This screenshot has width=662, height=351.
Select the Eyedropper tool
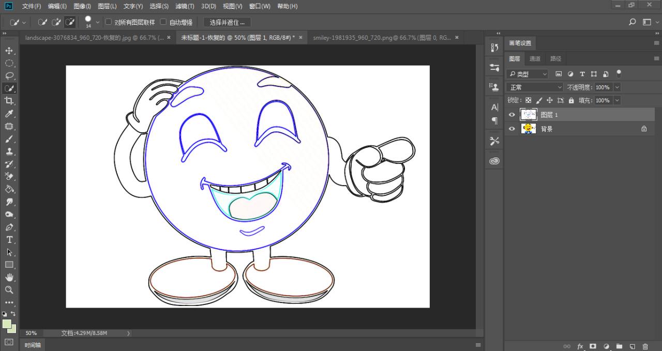pyautogui.click(x=9, y=114)
